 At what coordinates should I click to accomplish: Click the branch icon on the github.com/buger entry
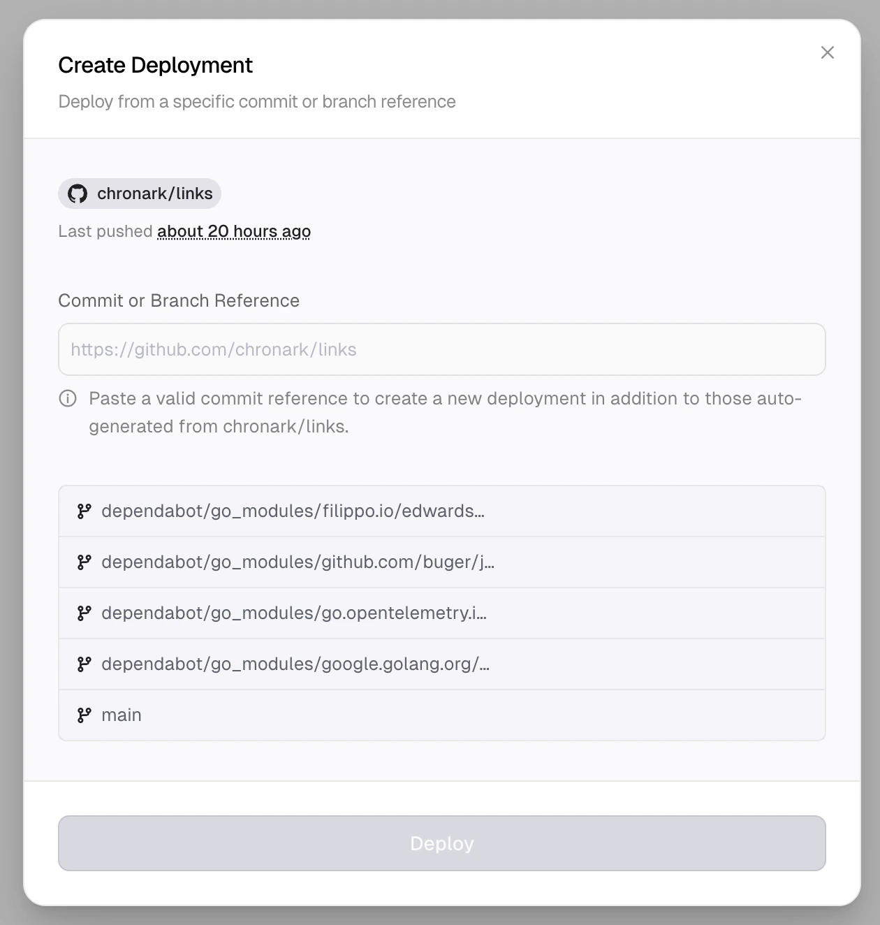(85, 562)
